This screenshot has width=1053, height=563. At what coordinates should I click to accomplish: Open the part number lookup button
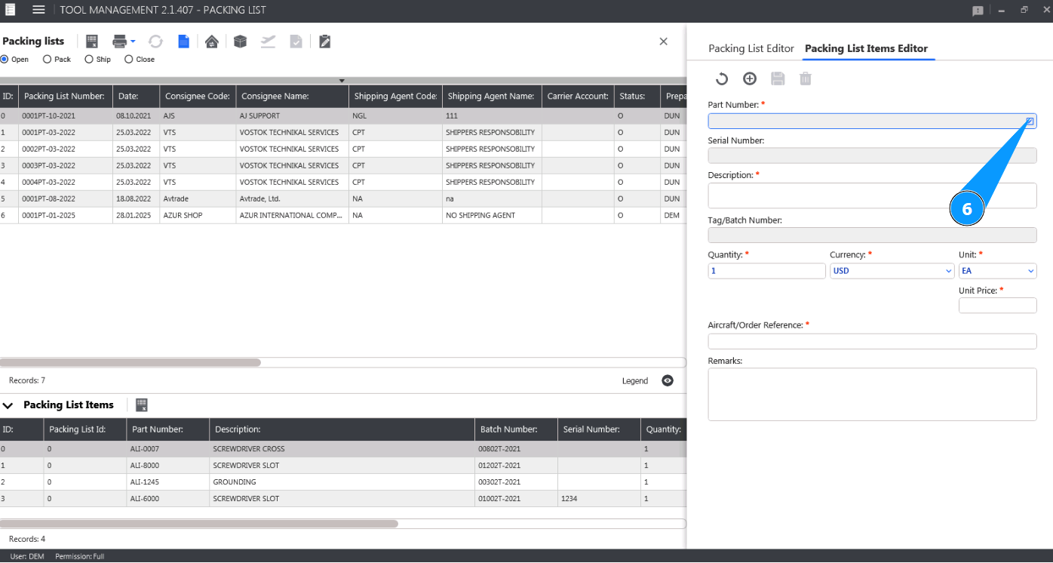pyautogui.click(x=1030, y=121)
